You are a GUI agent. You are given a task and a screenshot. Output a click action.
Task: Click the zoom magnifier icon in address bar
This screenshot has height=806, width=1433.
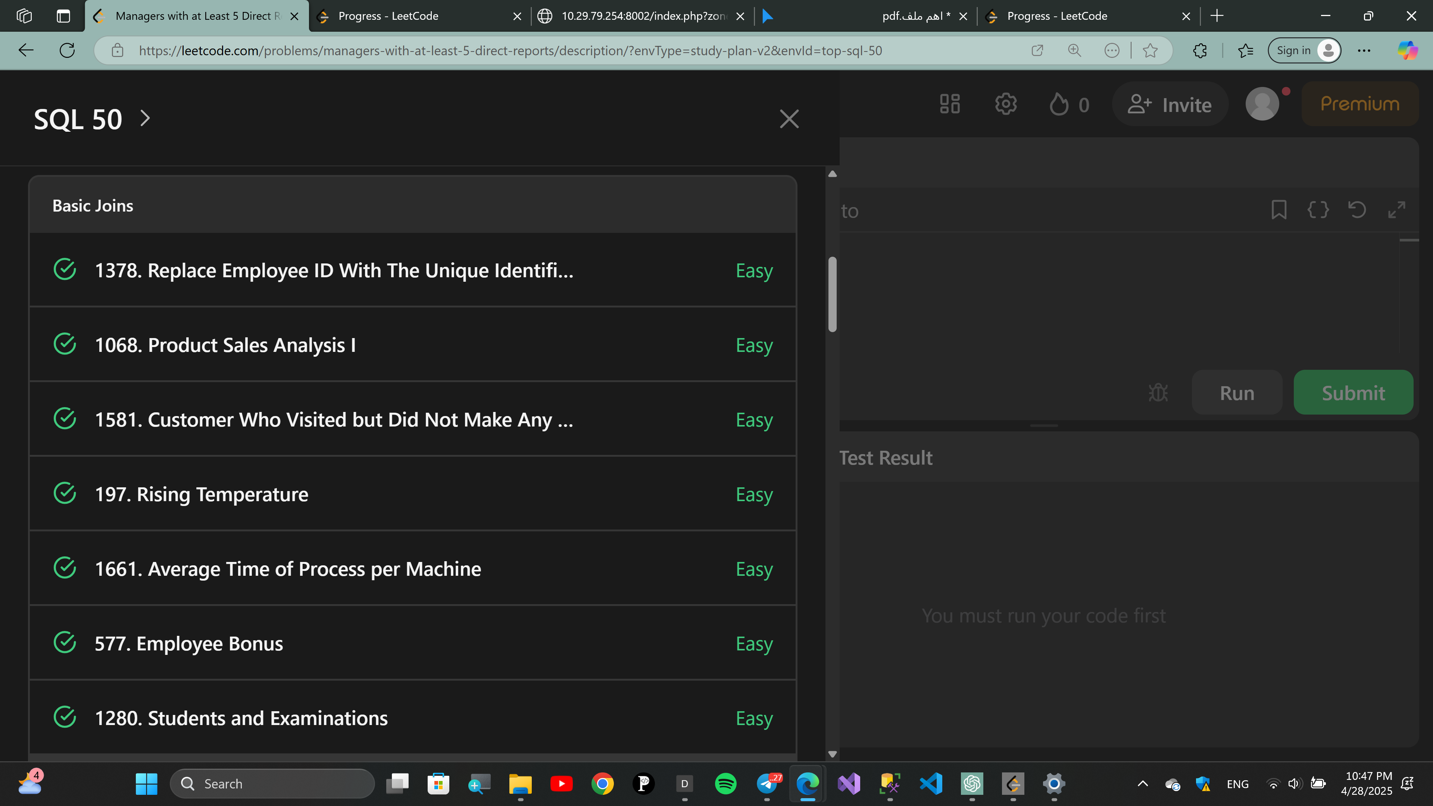tap(1074, 50)
